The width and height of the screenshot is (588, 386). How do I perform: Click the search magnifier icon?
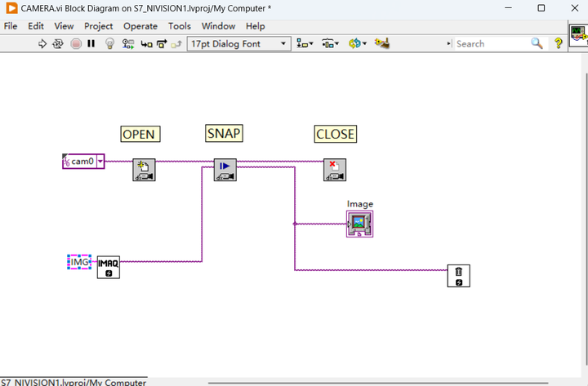537,43
